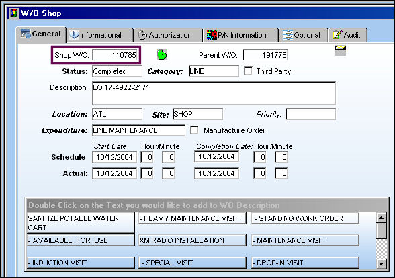Click inside the Description text box
The image size is (395, 278).
click(214, 93)
